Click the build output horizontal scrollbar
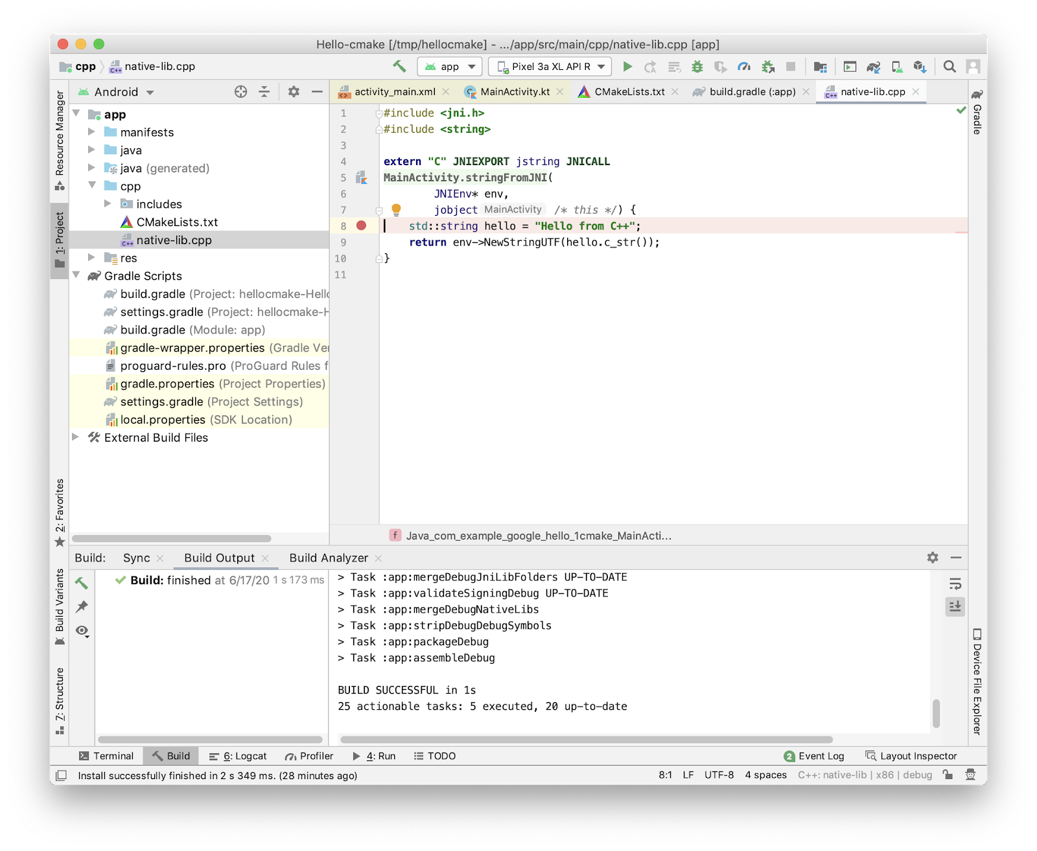 (x=586, y=740)
